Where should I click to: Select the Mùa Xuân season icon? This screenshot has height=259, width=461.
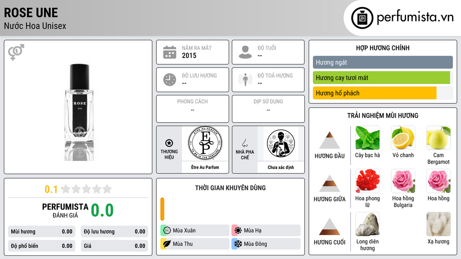click(x=167, y=231)
